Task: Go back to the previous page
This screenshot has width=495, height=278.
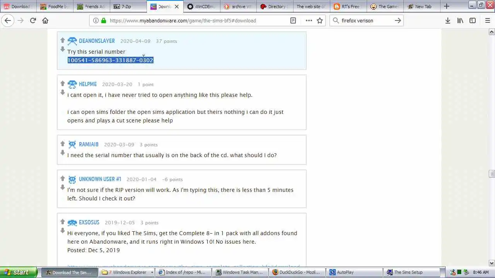Action: click(x=8, y=20)
